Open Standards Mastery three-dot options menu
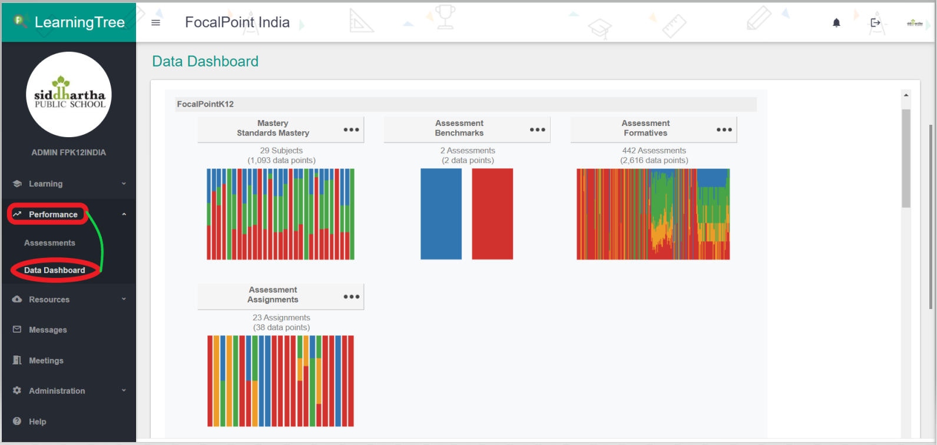This screenshot has width=937, height=445. [x=351, y=129]
